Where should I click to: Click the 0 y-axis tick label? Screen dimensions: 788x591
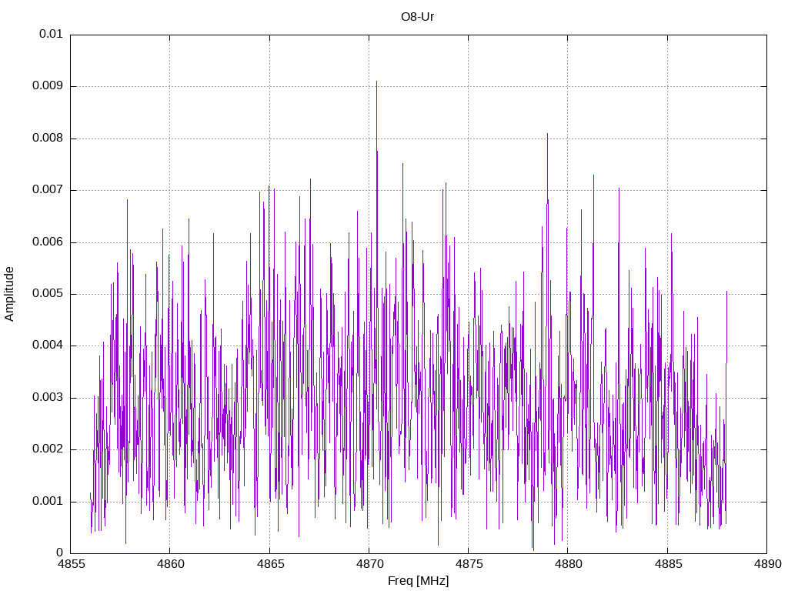59,553
